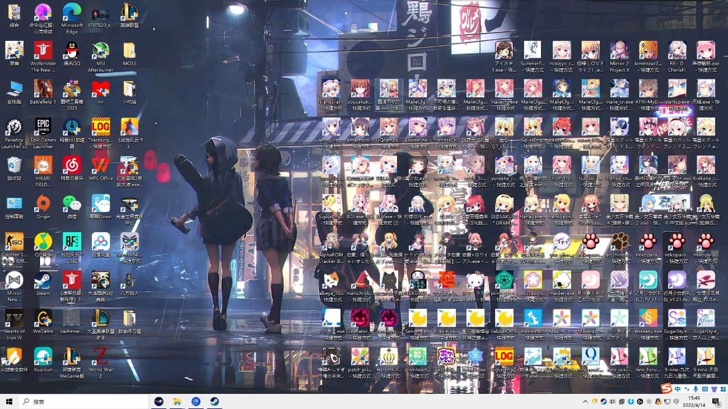The image size is (728, 409).
Task: Click the network status tray icon
Action: pos(667,402)
